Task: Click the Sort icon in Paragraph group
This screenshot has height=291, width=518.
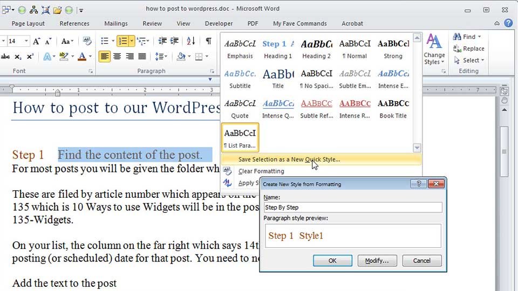Action: point(190,41)
